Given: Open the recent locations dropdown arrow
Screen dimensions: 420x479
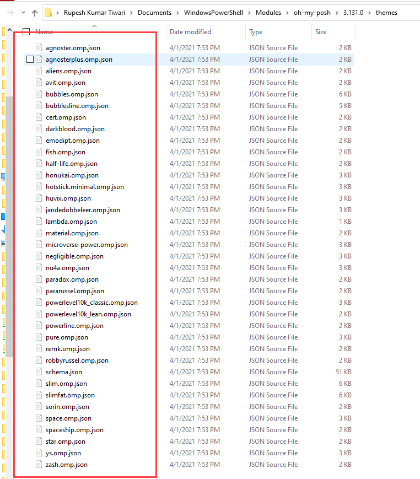Looking at the screenshot, I should pos(24,13).
